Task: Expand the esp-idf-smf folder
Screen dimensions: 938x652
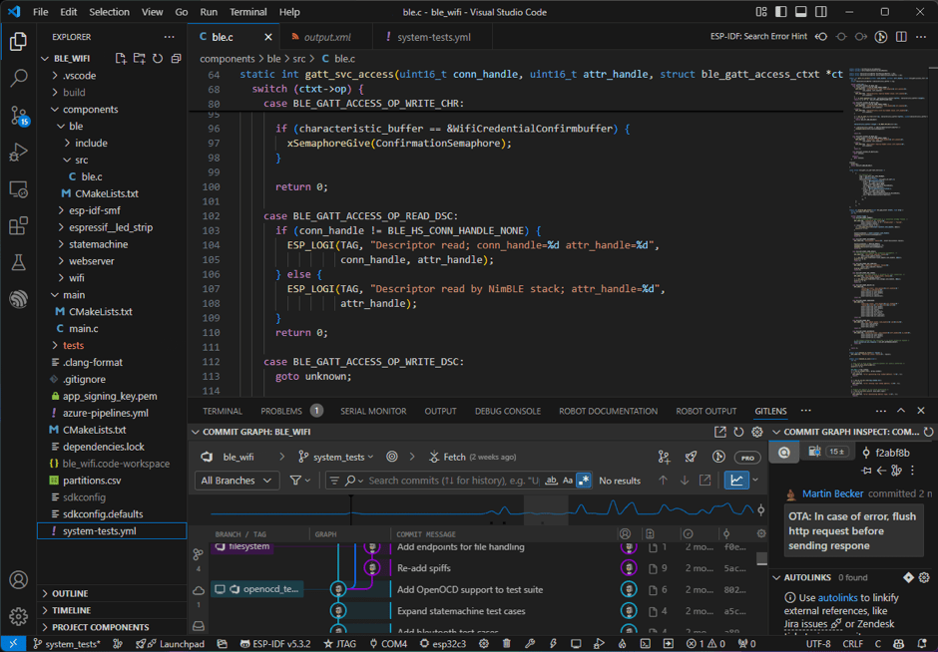Action: [112, 210]
